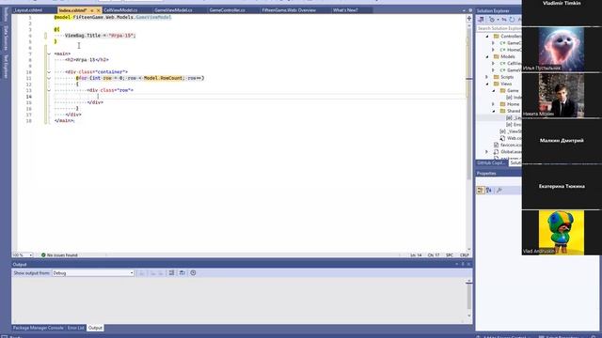
Task: Select the Output bottom tab
Action: [95, 328]
